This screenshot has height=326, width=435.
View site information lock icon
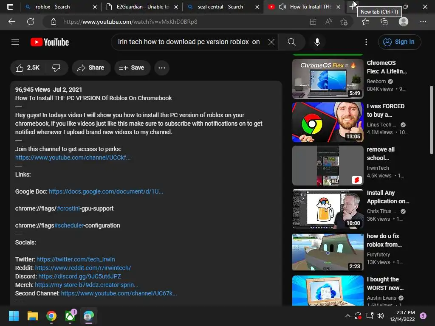54,22
